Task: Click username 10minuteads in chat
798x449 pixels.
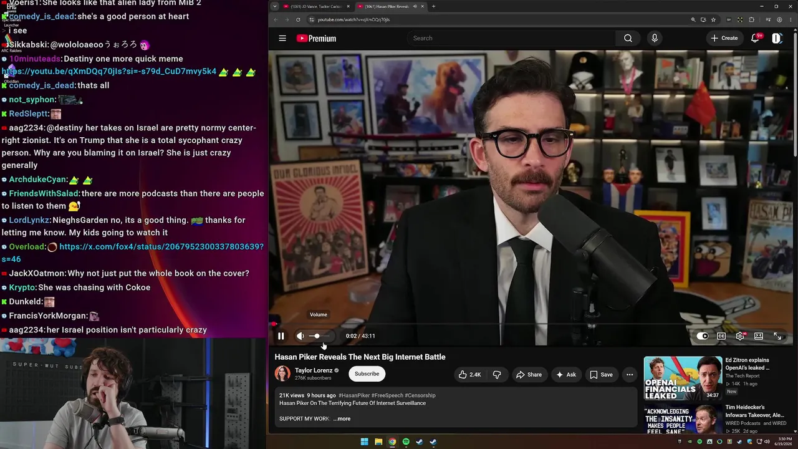Action: pyautogui.click(x=35, y=59)
